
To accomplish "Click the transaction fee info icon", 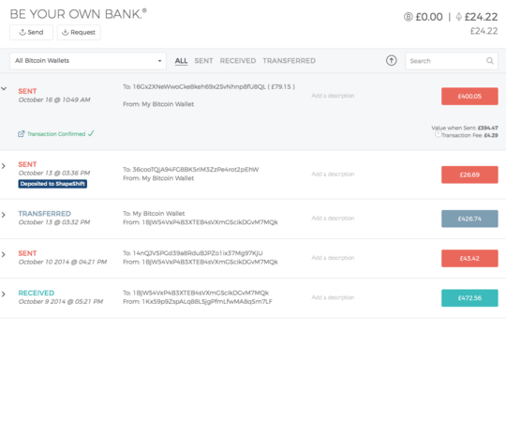I will click(438, 134).
